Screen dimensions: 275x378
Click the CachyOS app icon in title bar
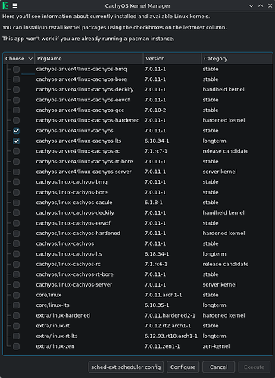tap(5, 5)
